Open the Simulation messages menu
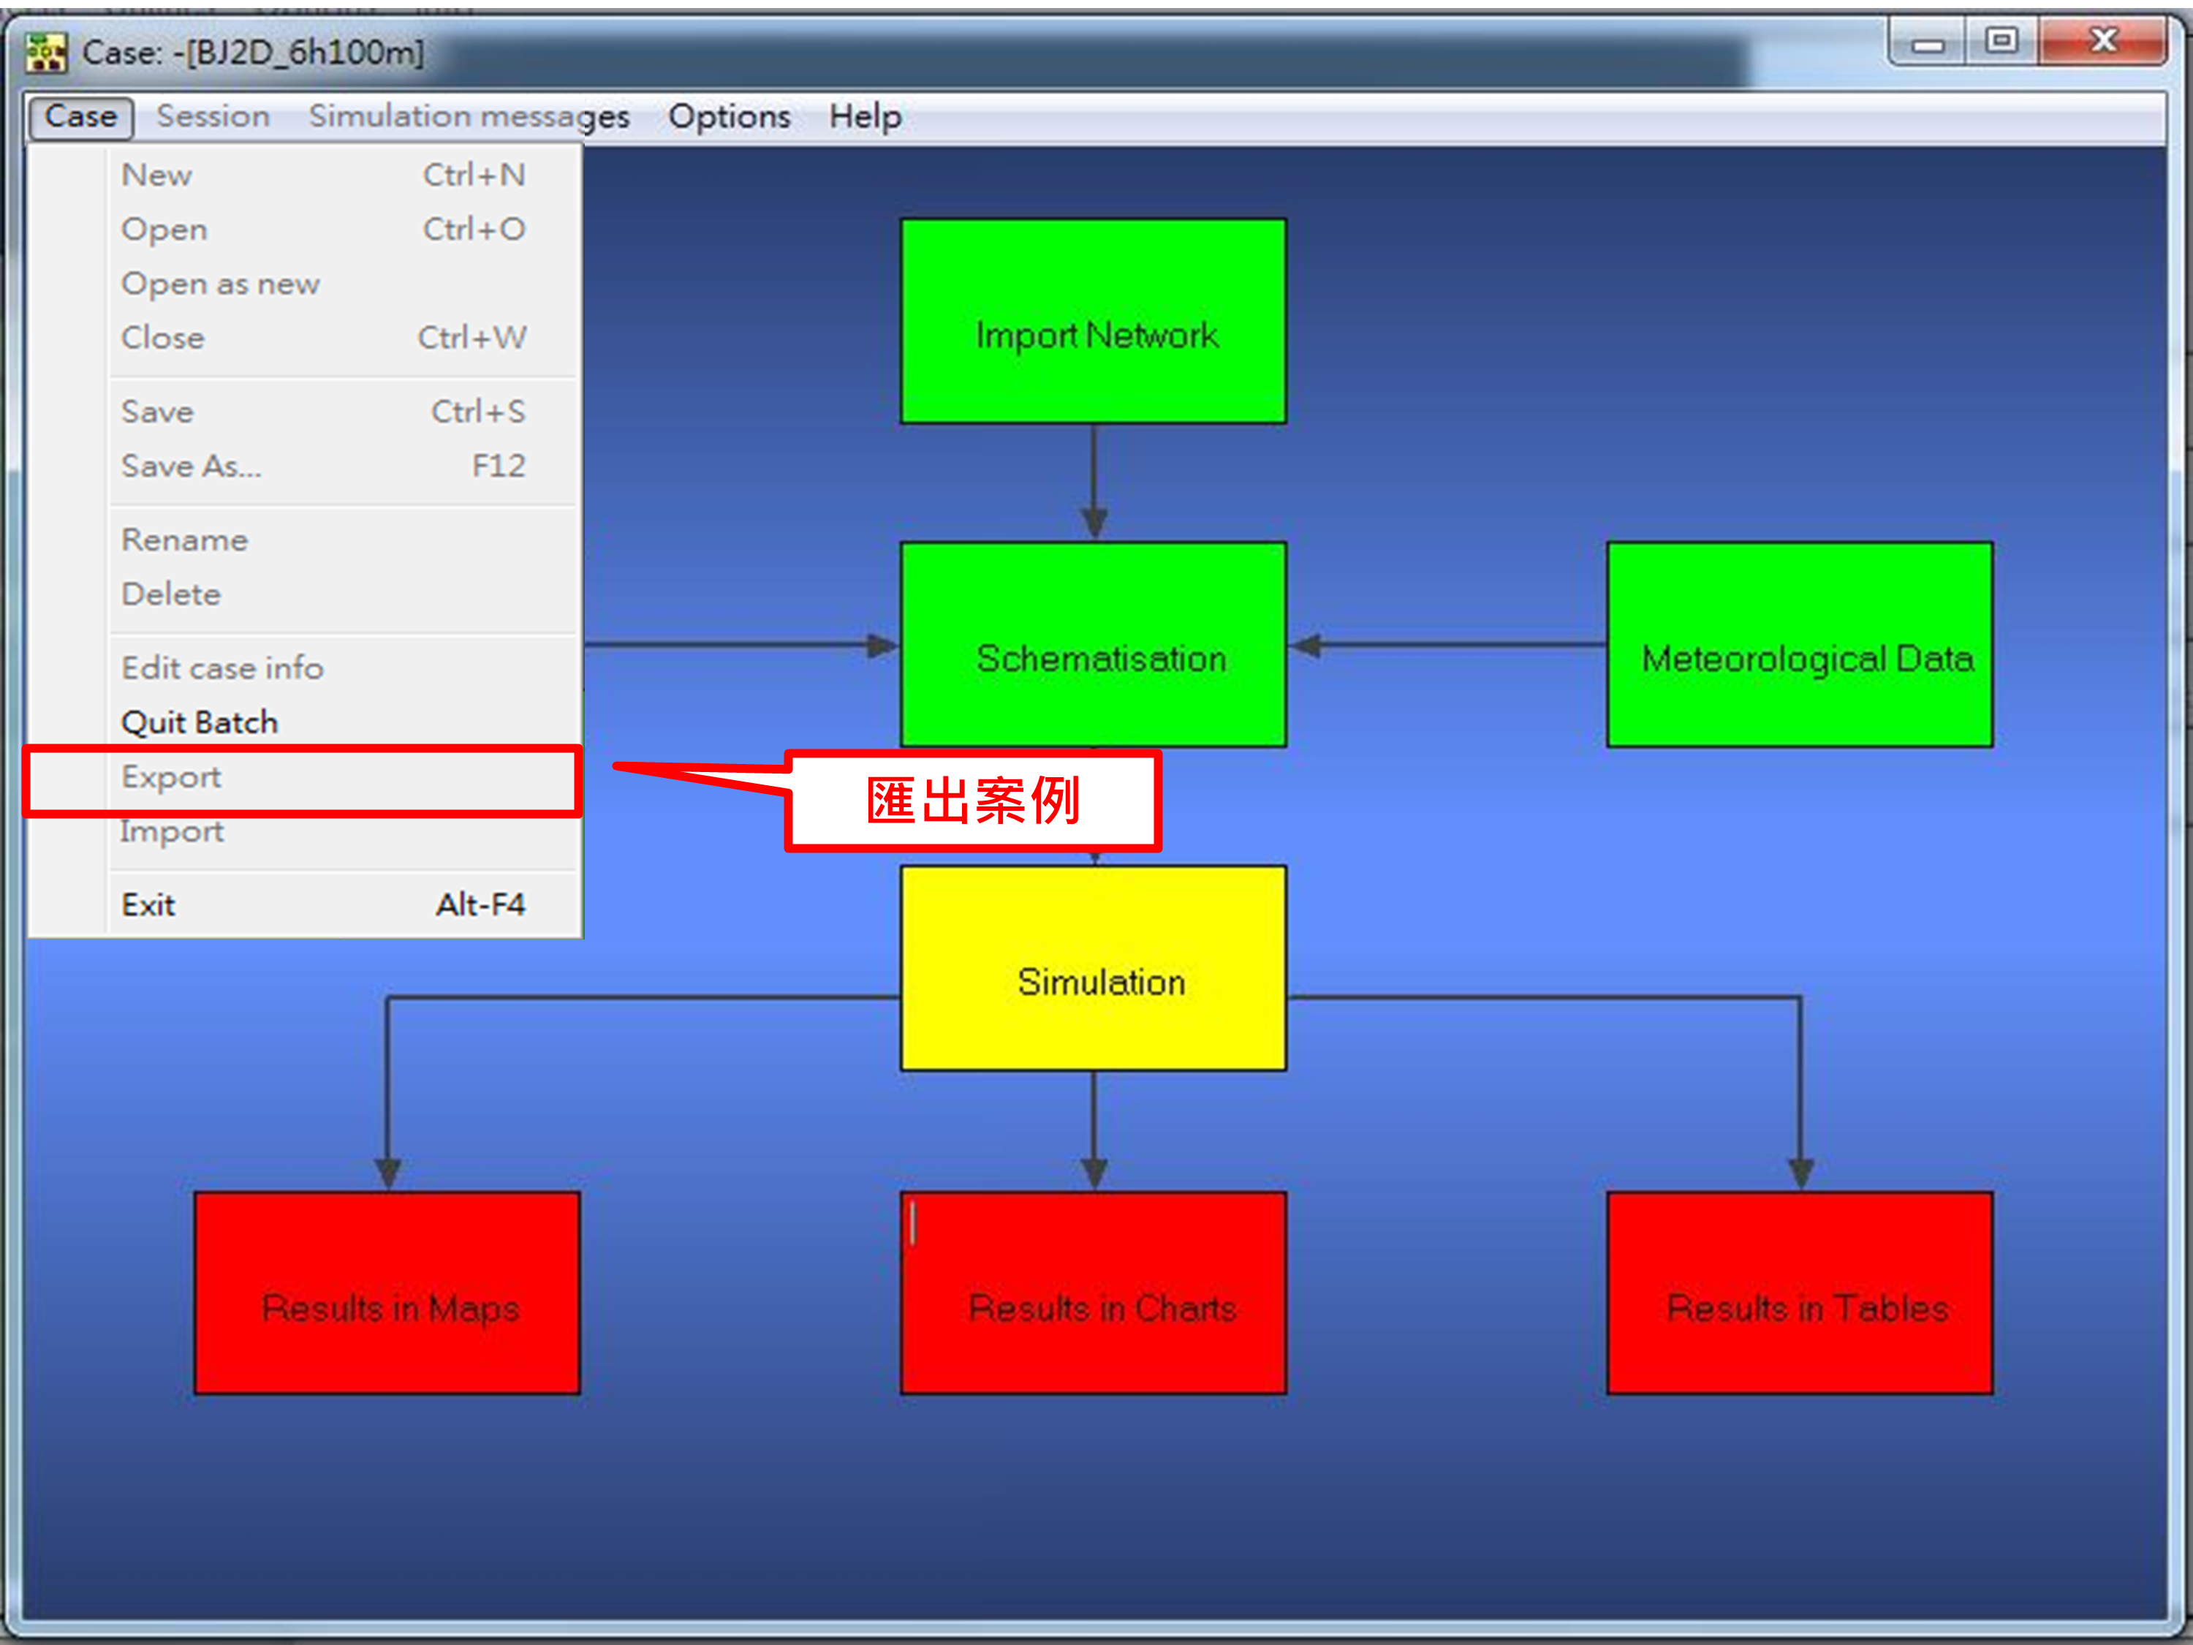Screen dimensions: 2193x1645 tap(469, 117)
